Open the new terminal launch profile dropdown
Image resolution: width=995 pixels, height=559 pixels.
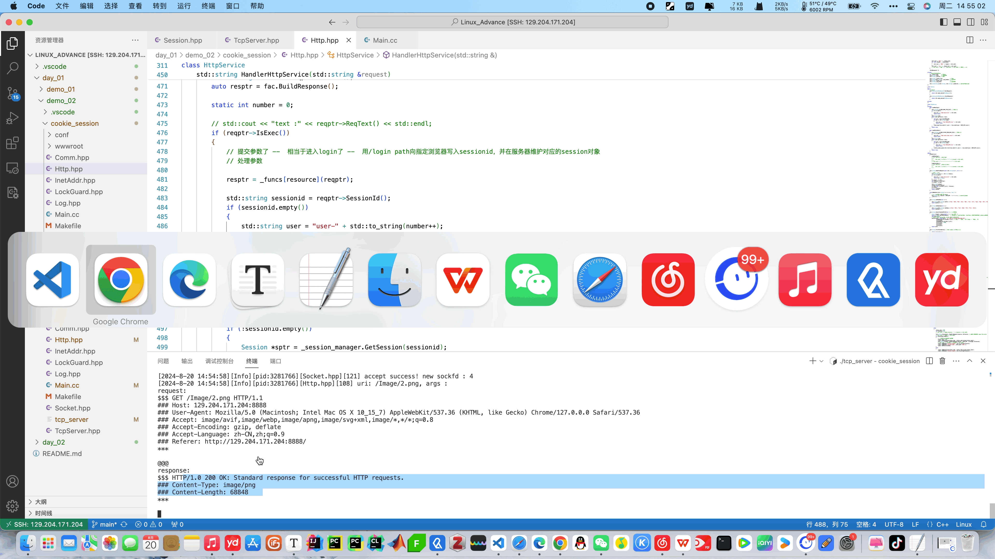coord(822,361)
